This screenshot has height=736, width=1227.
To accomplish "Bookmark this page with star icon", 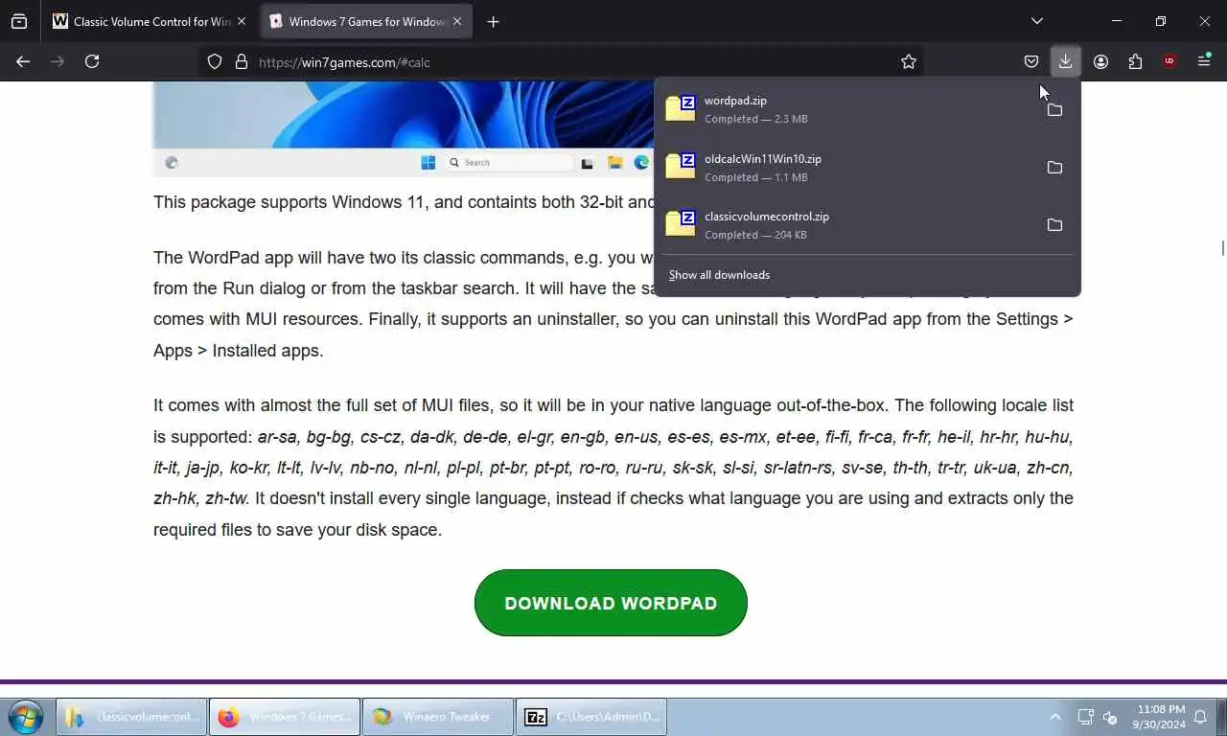I will click(x=909, y=61).
